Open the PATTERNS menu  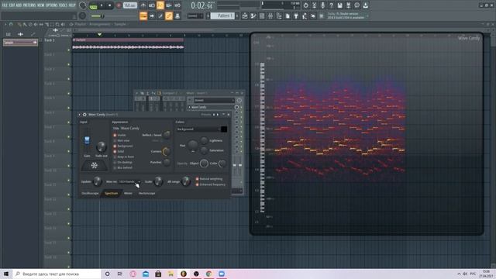click(x=29, y=5)
